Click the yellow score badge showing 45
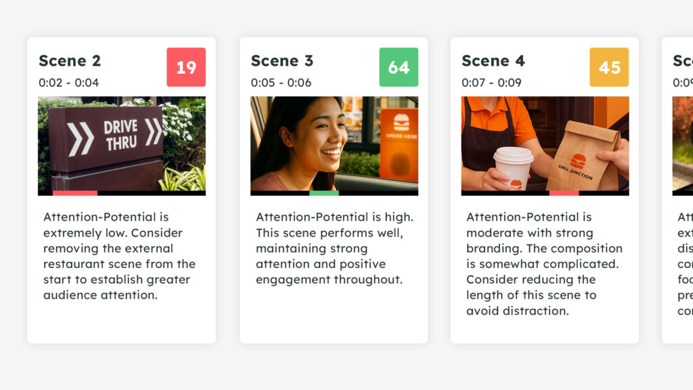The height and width of the screenshot is (390, 693). (609, 67)
